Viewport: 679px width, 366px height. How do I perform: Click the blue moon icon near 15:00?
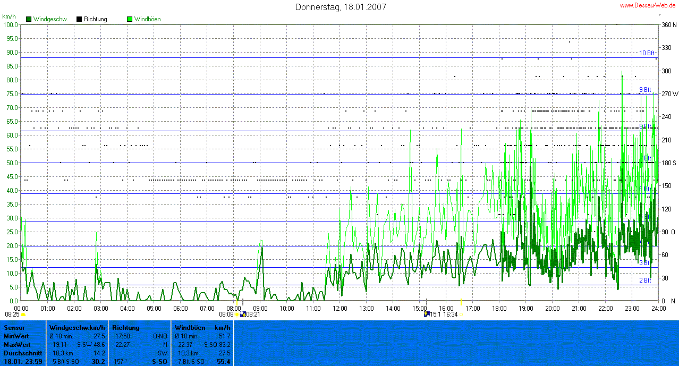[x=426, y=314]
